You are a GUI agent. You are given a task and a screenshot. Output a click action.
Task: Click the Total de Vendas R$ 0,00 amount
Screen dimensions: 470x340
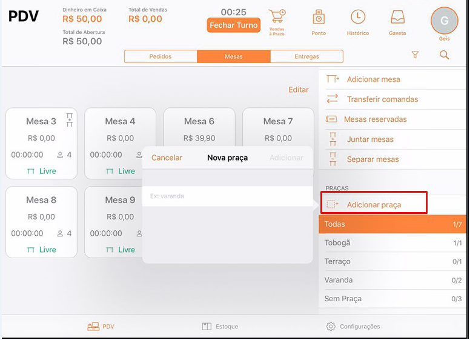[145, 19]
